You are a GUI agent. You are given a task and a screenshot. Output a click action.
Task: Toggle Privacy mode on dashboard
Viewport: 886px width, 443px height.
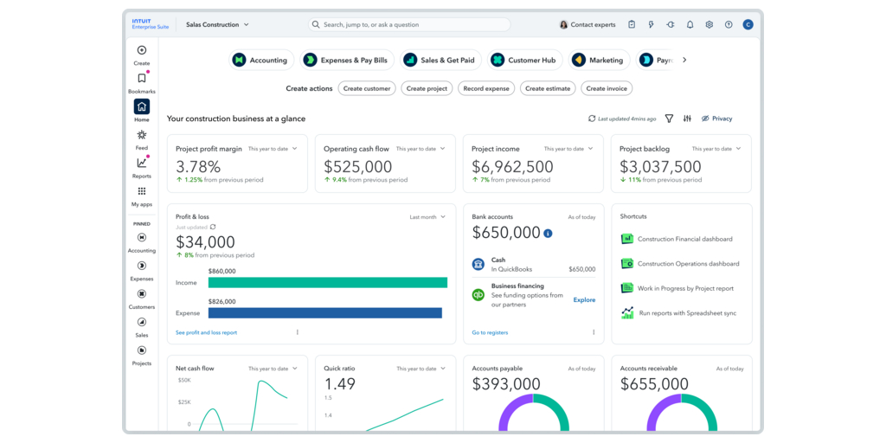coord(716,119)
